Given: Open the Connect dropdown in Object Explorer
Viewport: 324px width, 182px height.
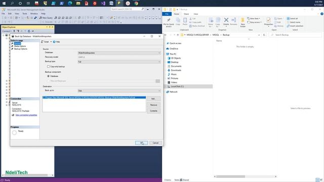Looking at the screenshot, I should (x=7, y=31).
